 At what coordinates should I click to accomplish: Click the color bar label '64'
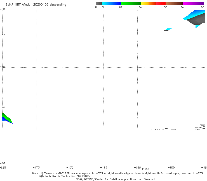[182, 8]
